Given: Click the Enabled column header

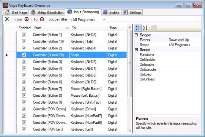Looking at the screenshot, I should coord(24,28).
